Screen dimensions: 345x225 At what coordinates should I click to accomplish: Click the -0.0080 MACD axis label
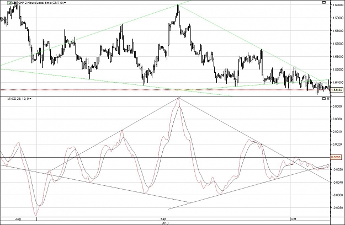337,208
